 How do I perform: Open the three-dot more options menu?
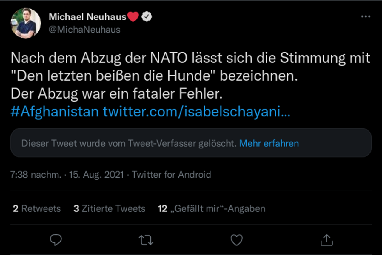pos(365,17)
